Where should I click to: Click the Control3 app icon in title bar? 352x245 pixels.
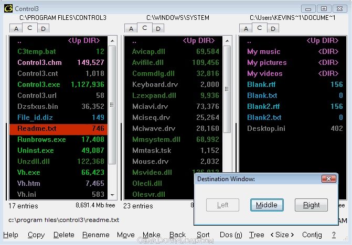(x=8, y=8)
